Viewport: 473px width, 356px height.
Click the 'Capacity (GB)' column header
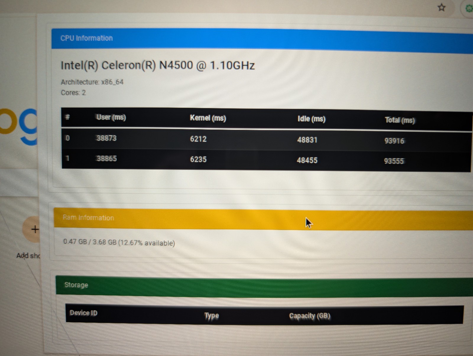310,316
